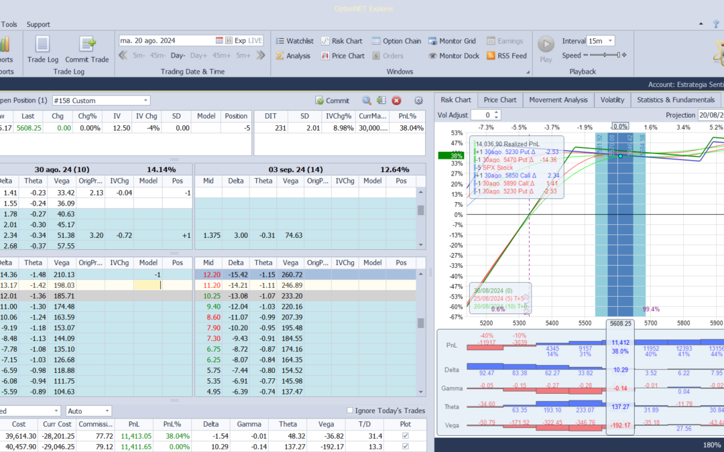
Task: Click the lower option chain scrollbar thumb
Action: (x=420, y=322)
